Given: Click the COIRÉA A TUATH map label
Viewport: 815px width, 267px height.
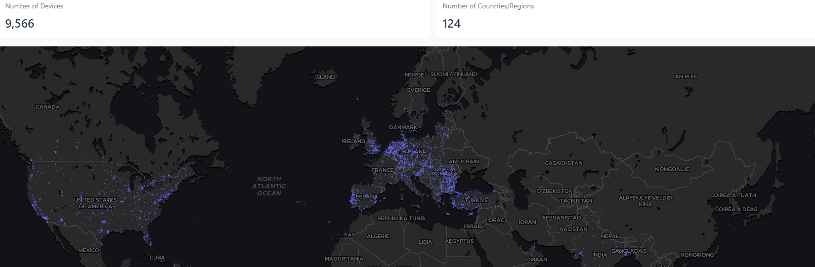Looking at the screenshot, I should (x=733, y=195).
